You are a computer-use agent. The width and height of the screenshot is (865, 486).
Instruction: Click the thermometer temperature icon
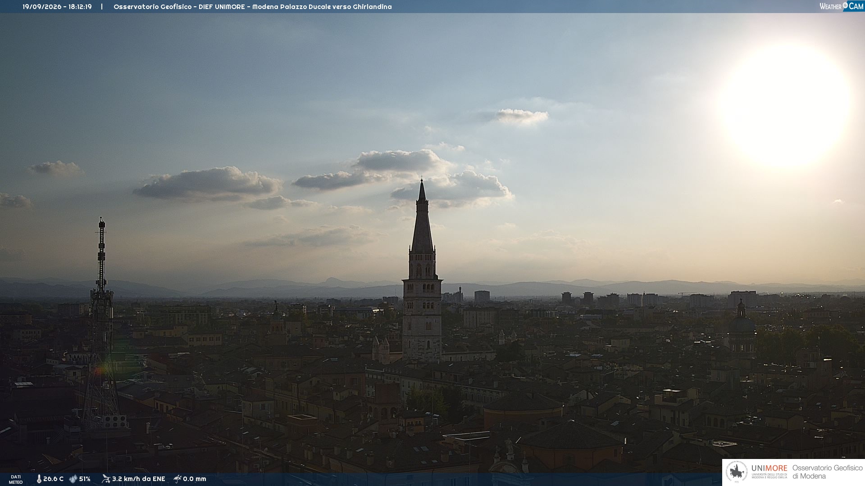[x=39, y=479]
